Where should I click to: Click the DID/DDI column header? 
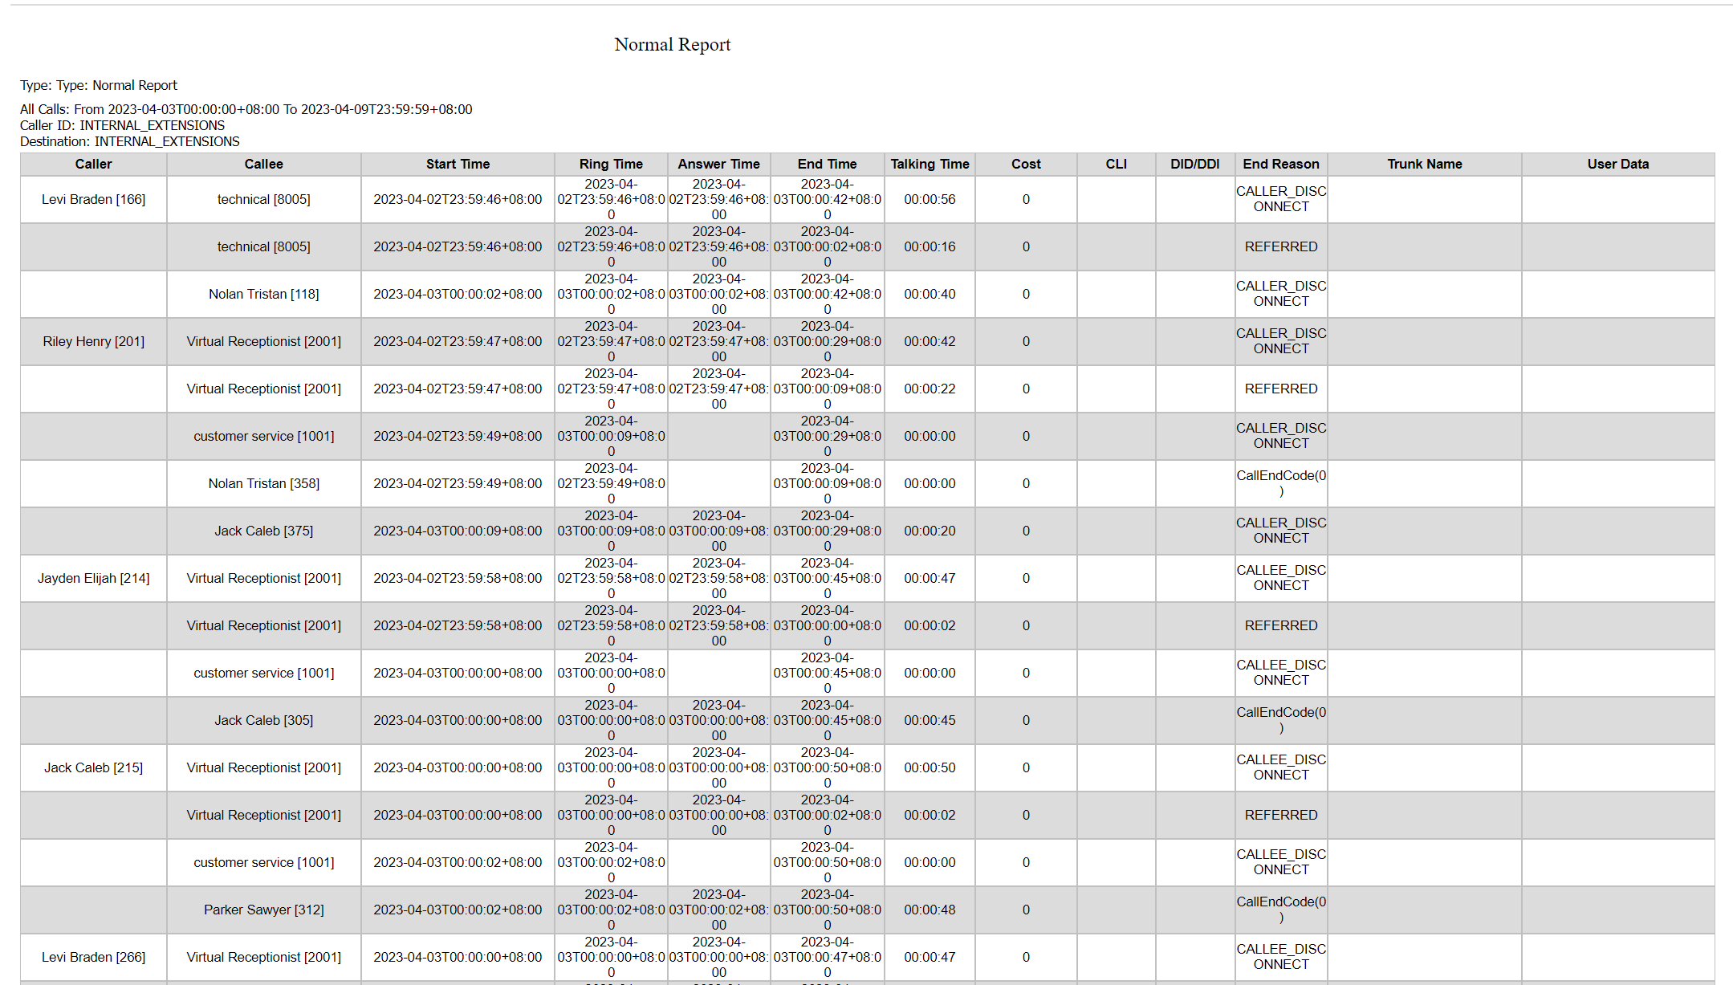coord(1194,164)
